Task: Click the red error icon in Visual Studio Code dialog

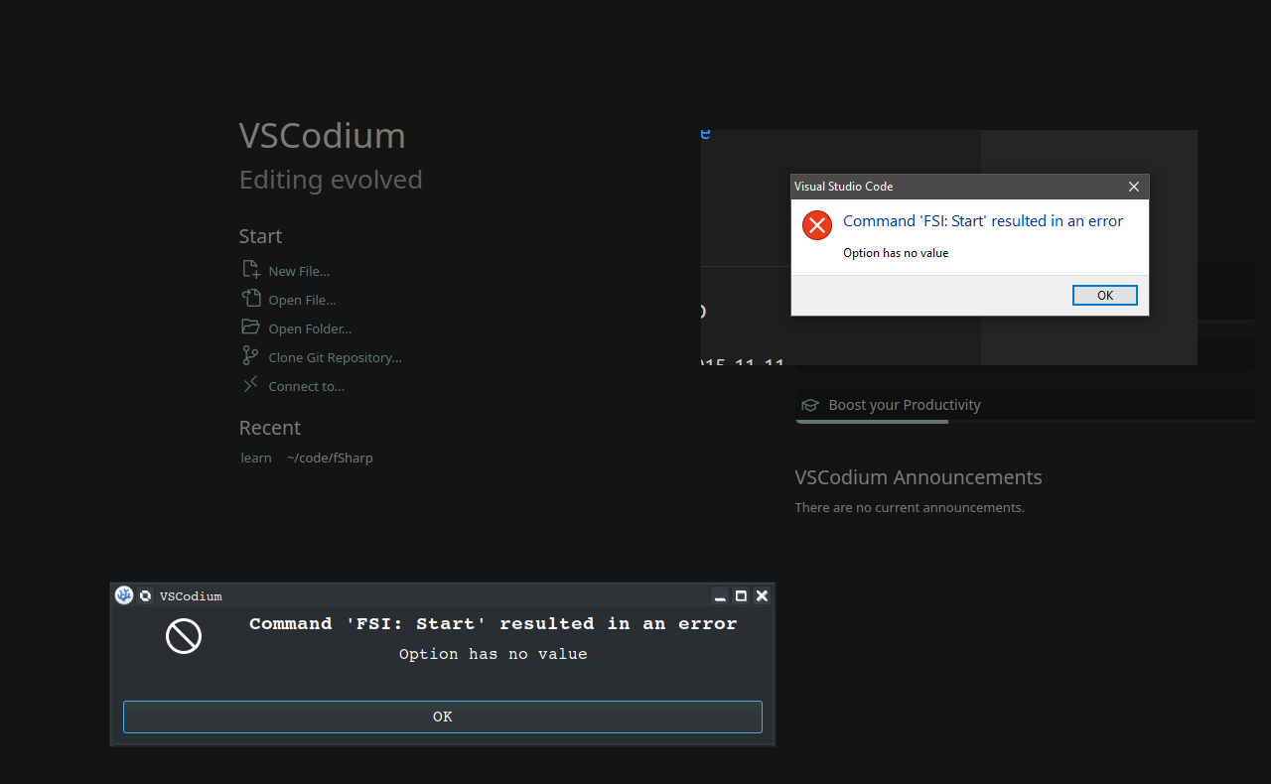Action: (x=817, y=225)
